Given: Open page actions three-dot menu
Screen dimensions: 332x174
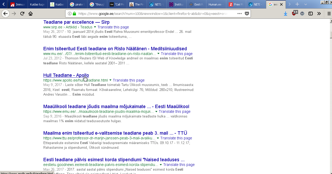Looking at the screenshot, I should 240,14.
